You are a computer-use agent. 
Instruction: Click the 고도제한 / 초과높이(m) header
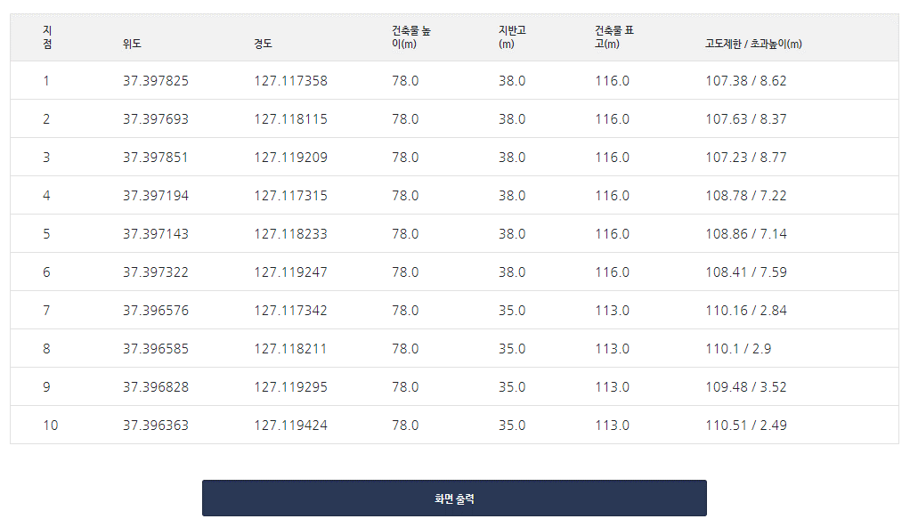pyautogui.click(x=753, y=44)
